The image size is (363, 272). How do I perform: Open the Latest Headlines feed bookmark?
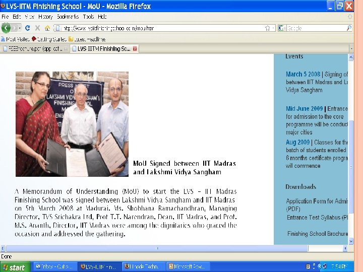(87, 39)
